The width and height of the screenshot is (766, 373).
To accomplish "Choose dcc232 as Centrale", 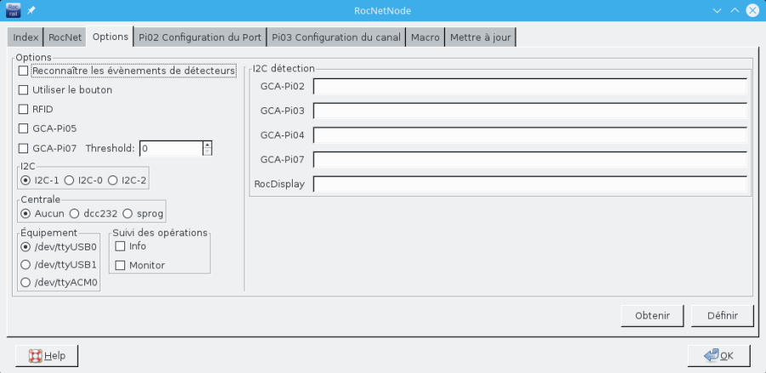I will pos(75,213).
